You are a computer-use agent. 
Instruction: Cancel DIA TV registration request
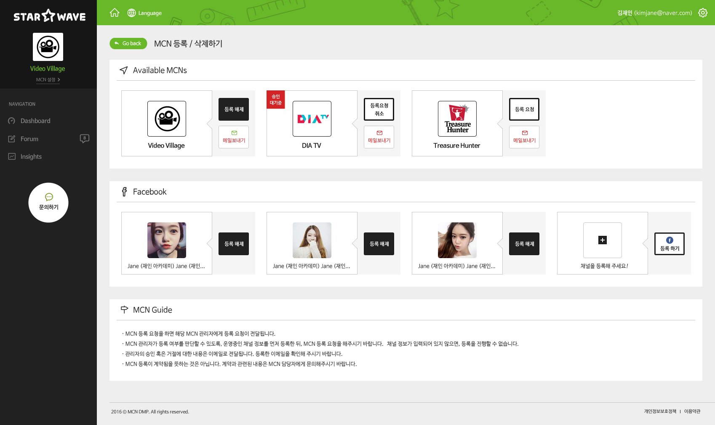click(379, 109)
